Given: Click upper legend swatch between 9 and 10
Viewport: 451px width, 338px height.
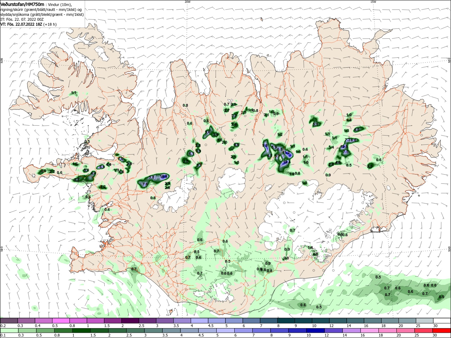Looking at the screenshot, I should (x=303, y=320).
